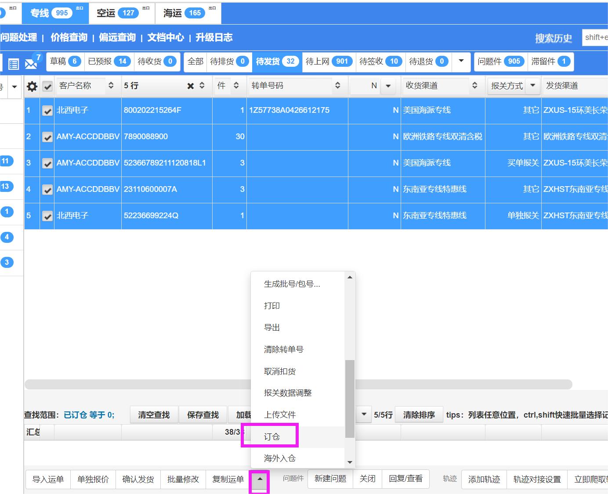The width and height of the screenshot is (608, 494).
Task: Toggle the select-all checkbox in header
Action: click(x=47, y=86)
